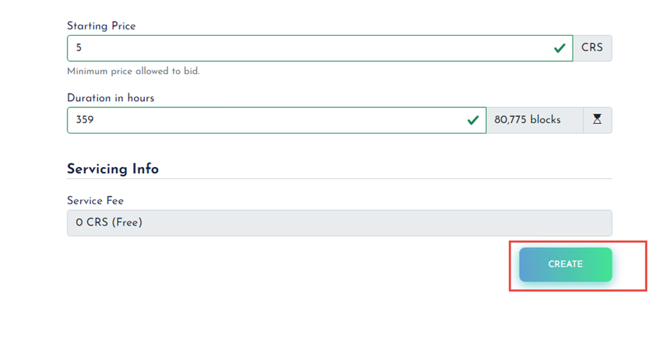Image resolution: width=671 pixels, height=337 pixels.
Task: Click the value 359 in Duration
Action: click(85, 120)
